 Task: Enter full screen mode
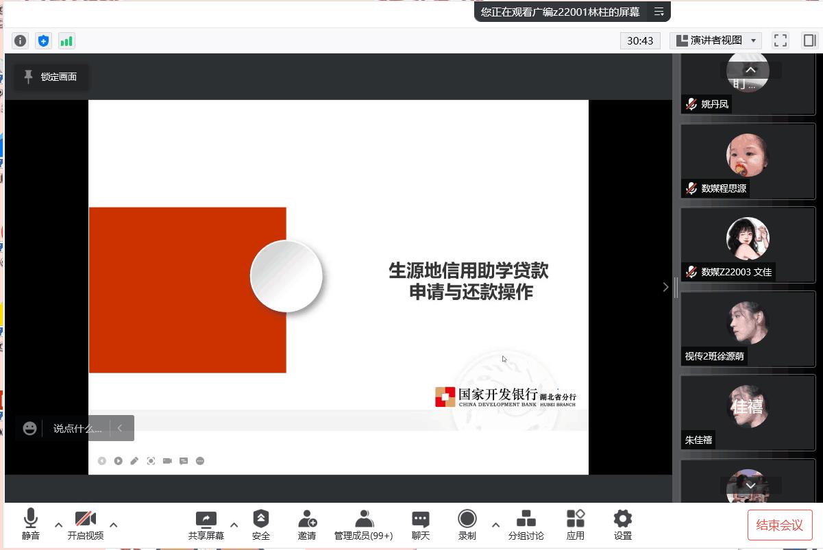781,40
